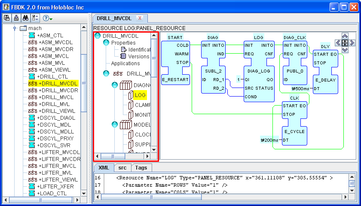Click the navigation tree scroll-up arrow

154,36
